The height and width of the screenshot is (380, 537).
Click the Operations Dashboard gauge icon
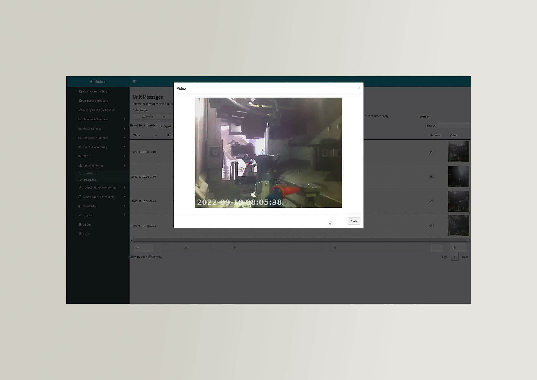pos(80,91)
